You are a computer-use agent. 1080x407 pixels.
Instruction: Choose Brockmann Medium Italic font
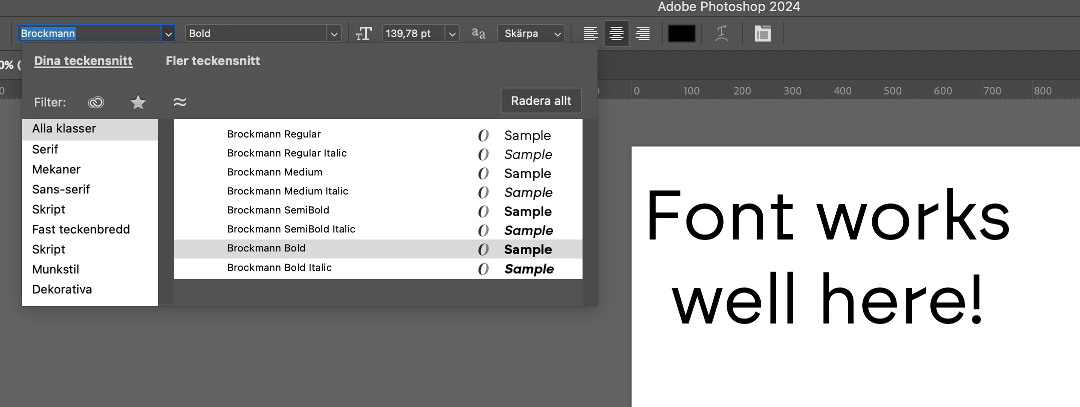tap(378, 191)
